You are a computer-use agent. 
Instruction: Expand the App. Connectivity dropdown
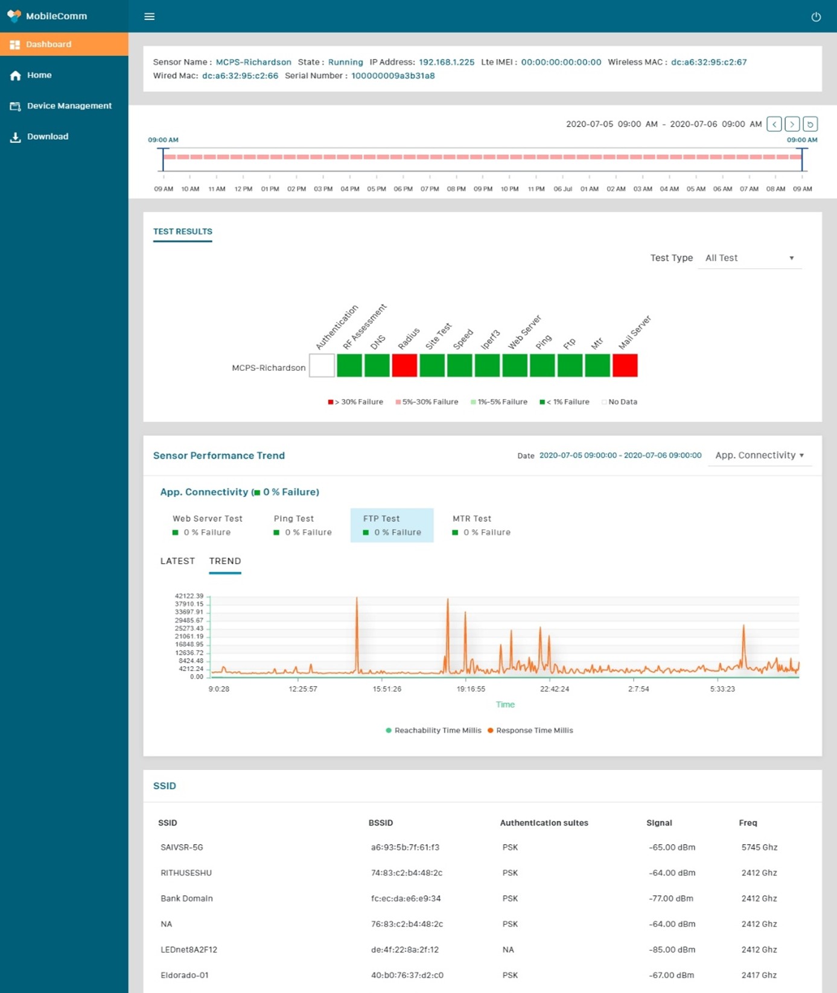(759, 455)
